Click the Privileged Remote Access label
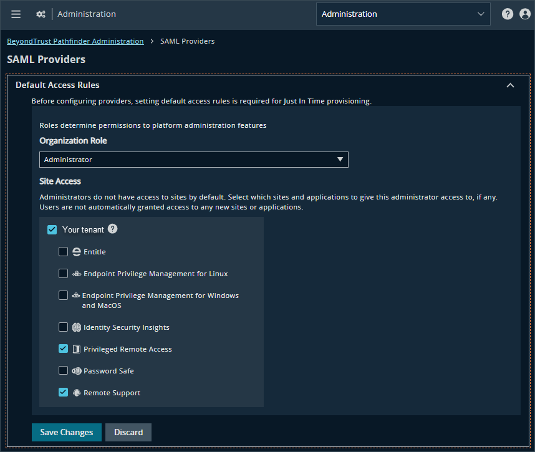The width and height of the screenshot is (535, 452). click(x=128, y=349)
